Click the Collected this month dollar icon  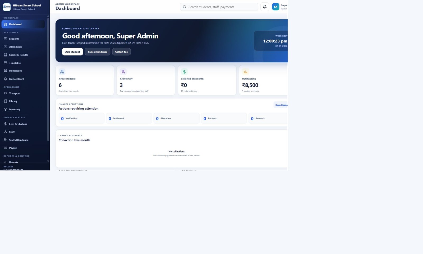coord(184,72)
